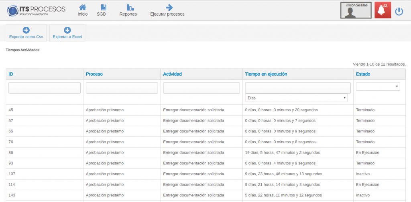Screen dimensions: 411x202
Task: Open Ejecutar procesos menu label
Action: click(x=167, y=14)
